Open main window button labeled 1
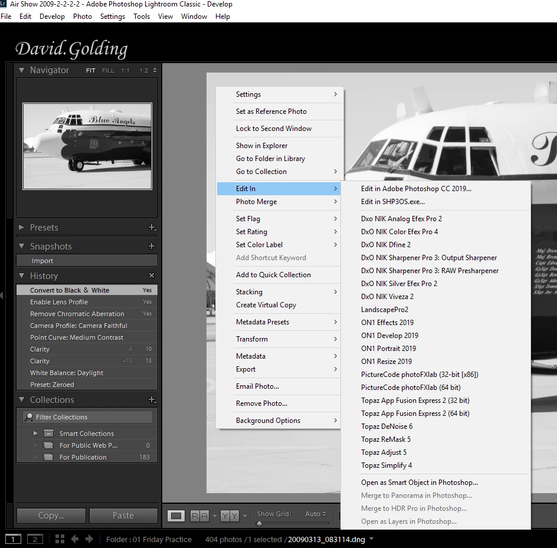 [x=13, y=539]
